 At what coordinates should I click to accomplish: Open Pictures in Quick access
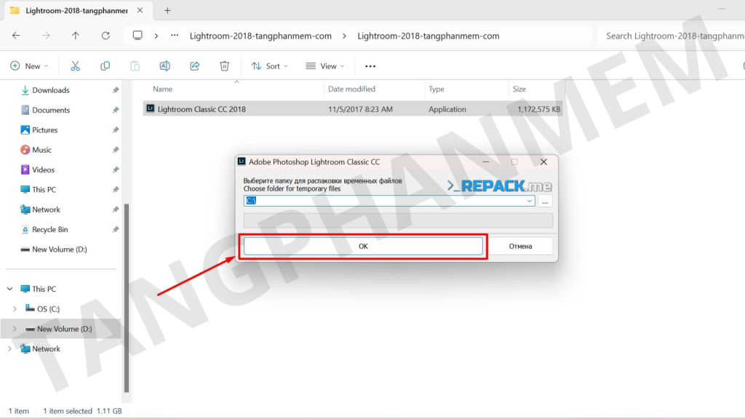[x=44, y=129]
